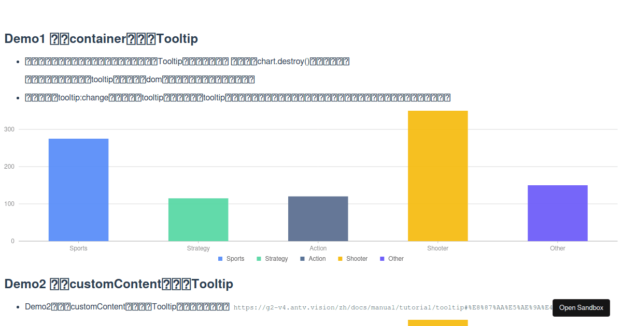Click the Shooter x-axis label
Screen dimensions: 622x326
(x=437, y=248)
